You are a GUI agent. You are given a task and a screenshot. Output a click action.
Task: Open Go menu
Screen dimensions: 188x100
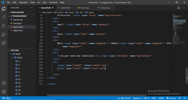pos(39,2)
